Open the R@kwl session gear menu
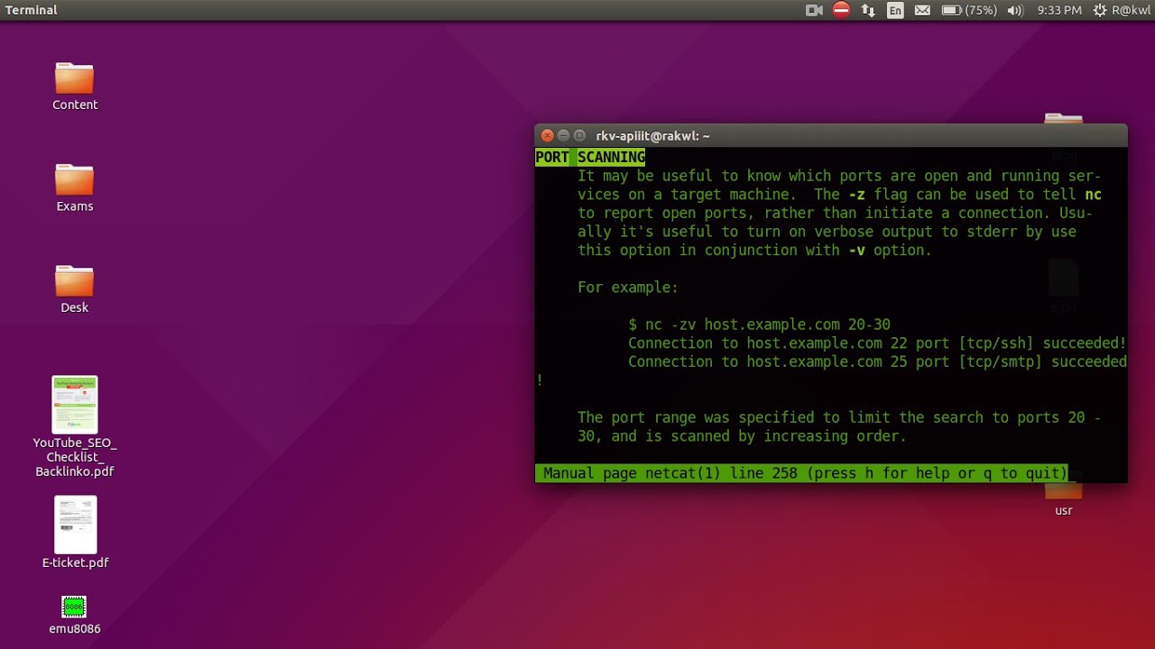The width and height of the screenshot is (1155, 649). click(x=1122, y=11)
